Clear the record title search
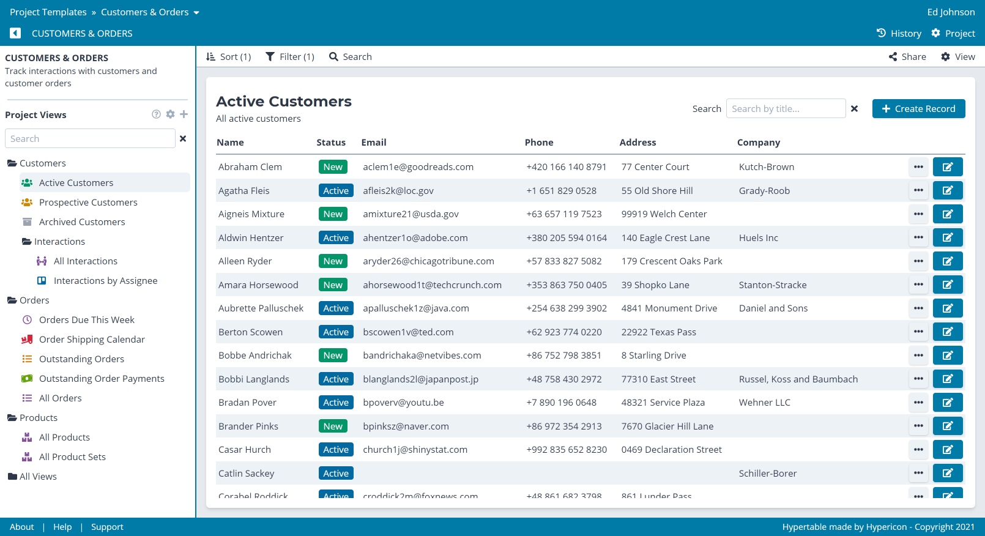Image resolution: width=985 pixels, height=536 pixels. (x=854, y=109)
